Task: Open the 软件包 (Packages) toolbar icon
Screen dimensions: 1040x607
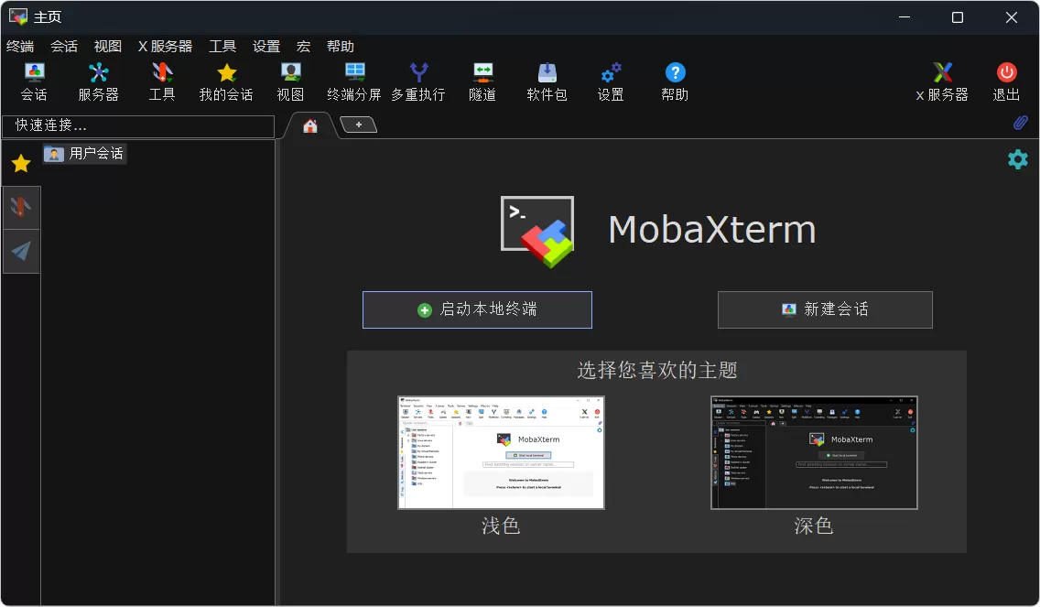Action: [547, 81]
